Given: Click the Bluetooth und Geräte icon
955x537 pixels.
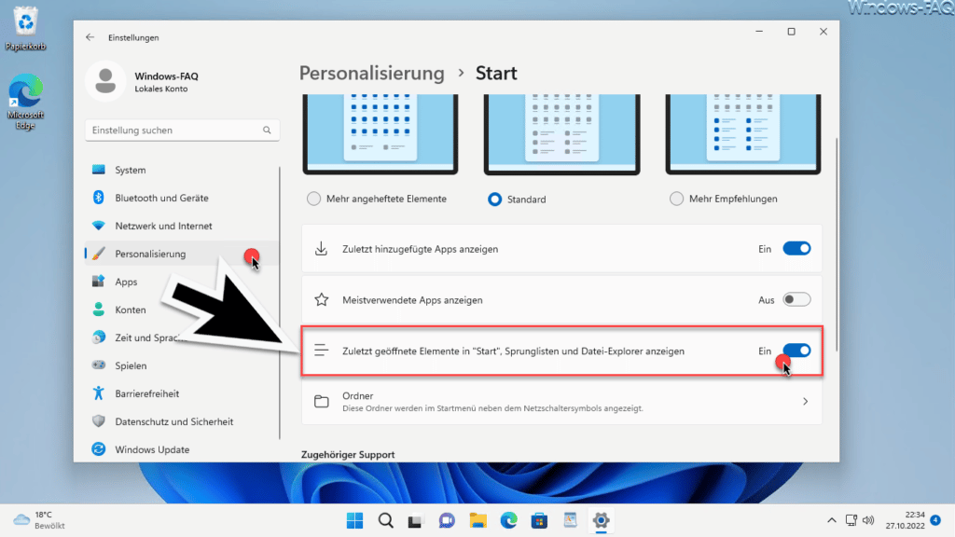Looking at the screenshot, I should click(98, 198).
